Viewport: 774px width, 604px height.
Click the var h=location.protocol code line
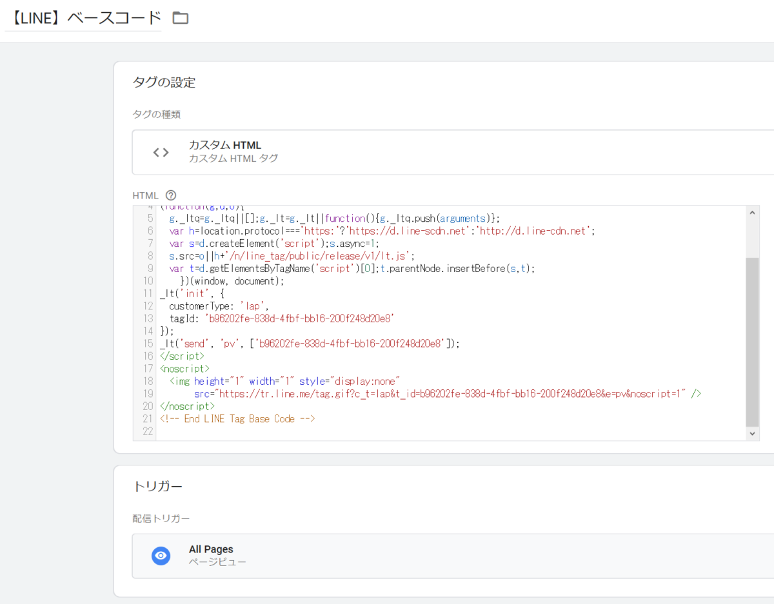click(x=382, y=231)
